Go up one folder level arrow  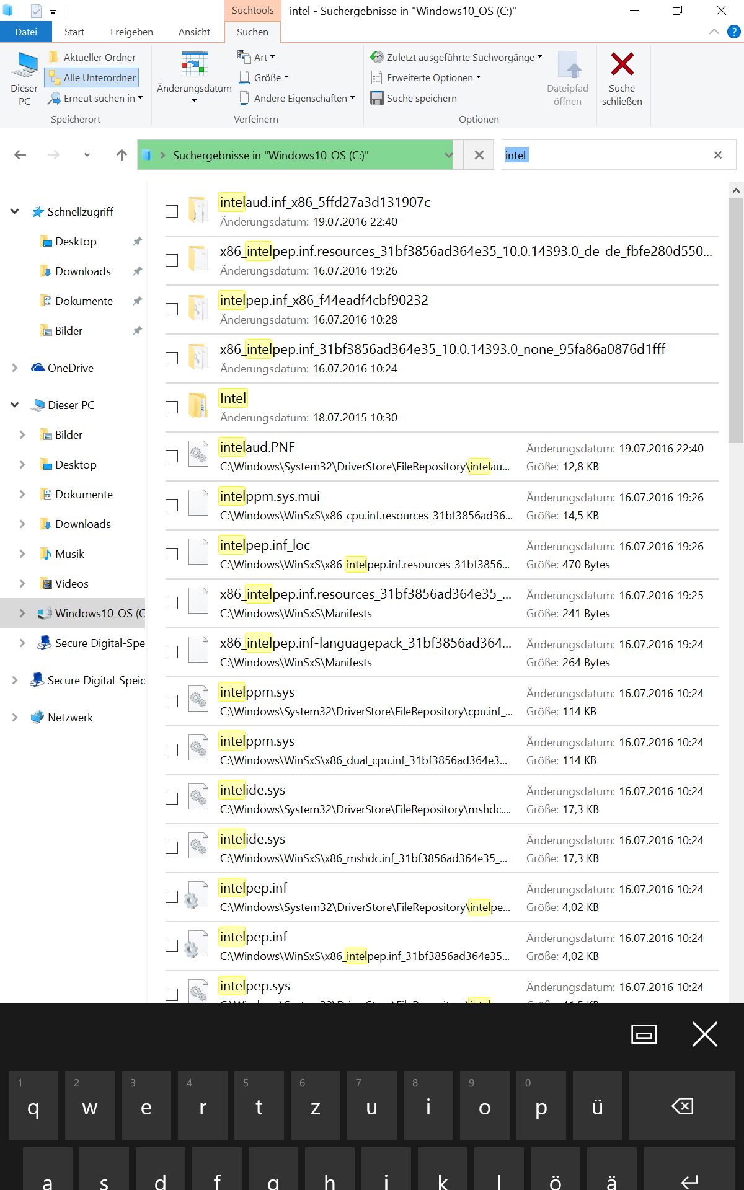(x=122, y=155)
